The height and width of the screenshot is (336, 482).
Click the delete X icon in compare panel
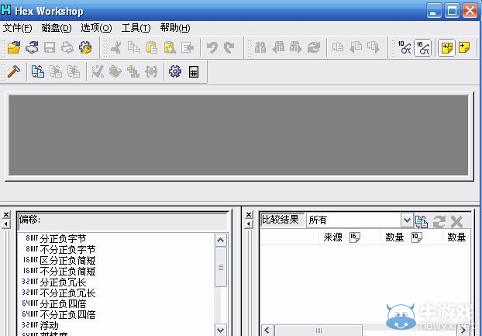456,221
